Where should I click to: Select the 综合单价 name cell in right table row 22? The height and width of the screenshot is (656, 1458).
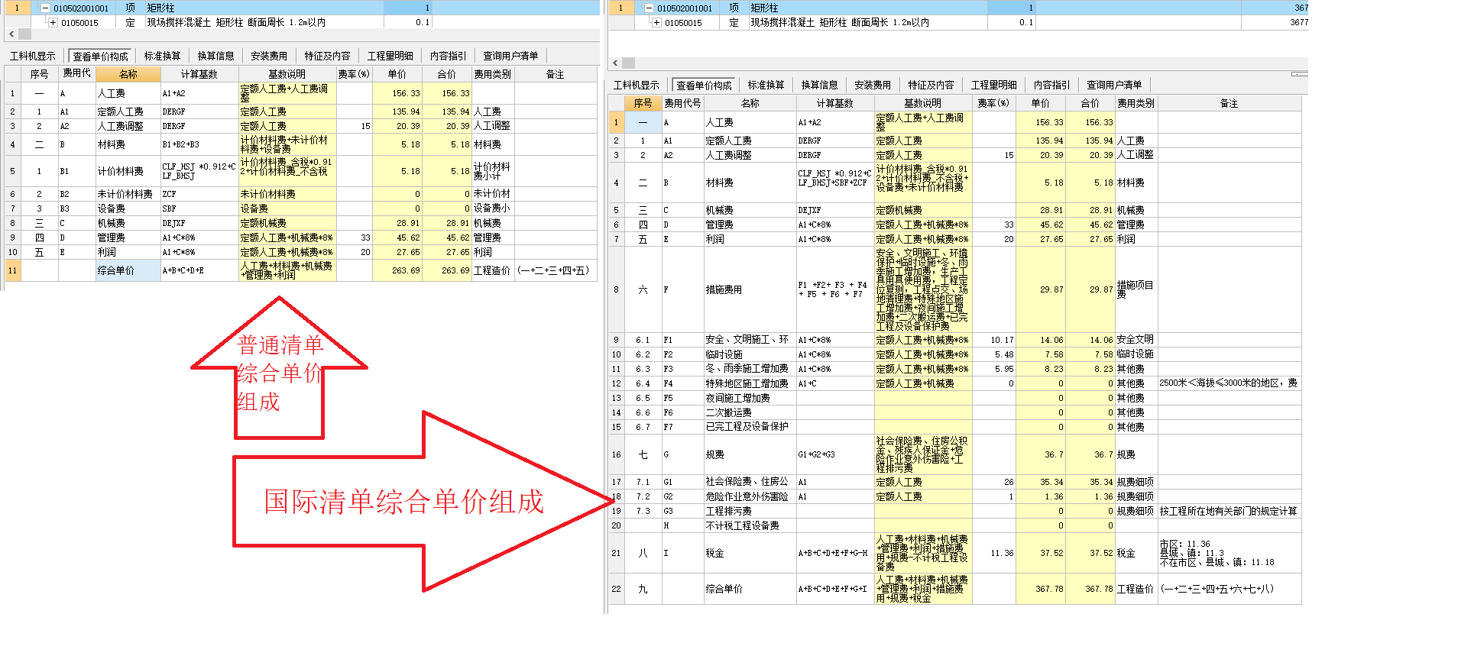750,589
